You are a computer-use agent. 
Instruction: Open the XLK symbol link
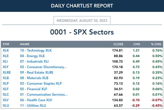(x=6, y=50)
